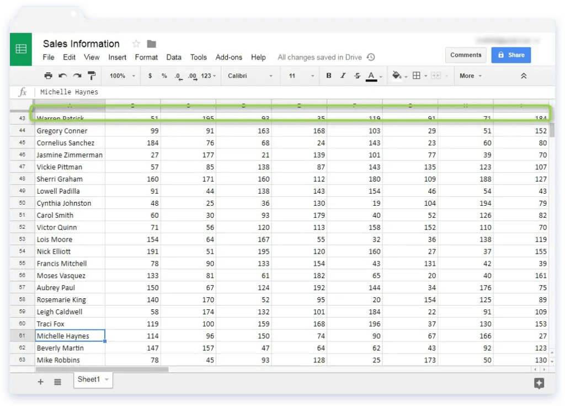Select the Nick Elliott cell
The image size is (565, 407).
(x=70, y=251)
